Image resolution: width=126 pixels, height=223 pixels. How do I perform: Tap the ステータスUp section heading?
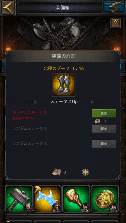pos(64,102)
